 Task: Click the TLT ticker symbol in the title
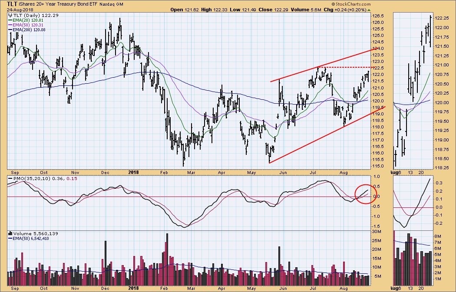[x=12, y=4]
